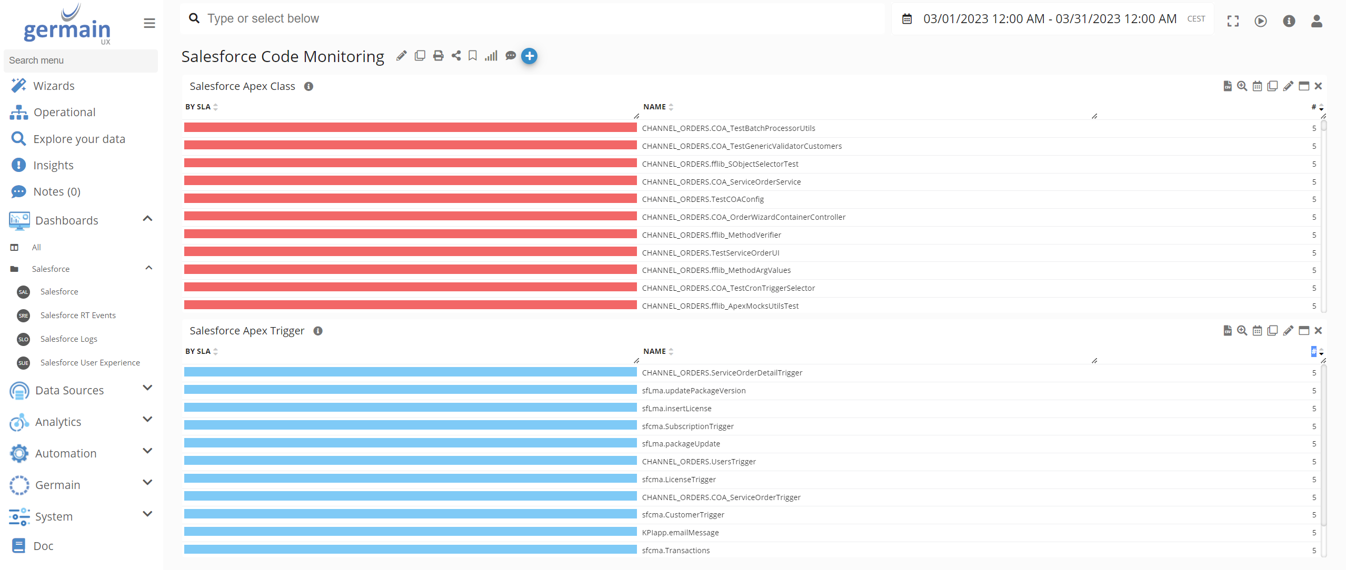Image resolution: width=1346 pixels, height=570 pixels.
Task: Toggle sorting on the NAME column
Action: pyautogui.click(x=671, y=106)
